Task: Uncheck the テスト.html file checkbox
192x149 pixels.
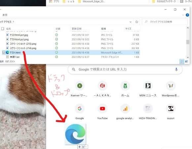Action: (x=4, y=53)
